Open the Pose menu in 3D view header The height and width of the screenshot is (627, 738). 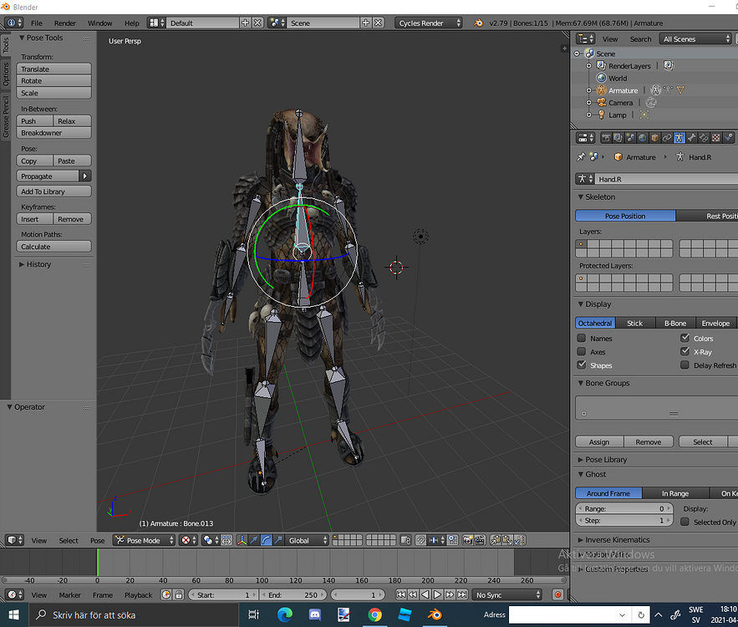tap(98, 541)
